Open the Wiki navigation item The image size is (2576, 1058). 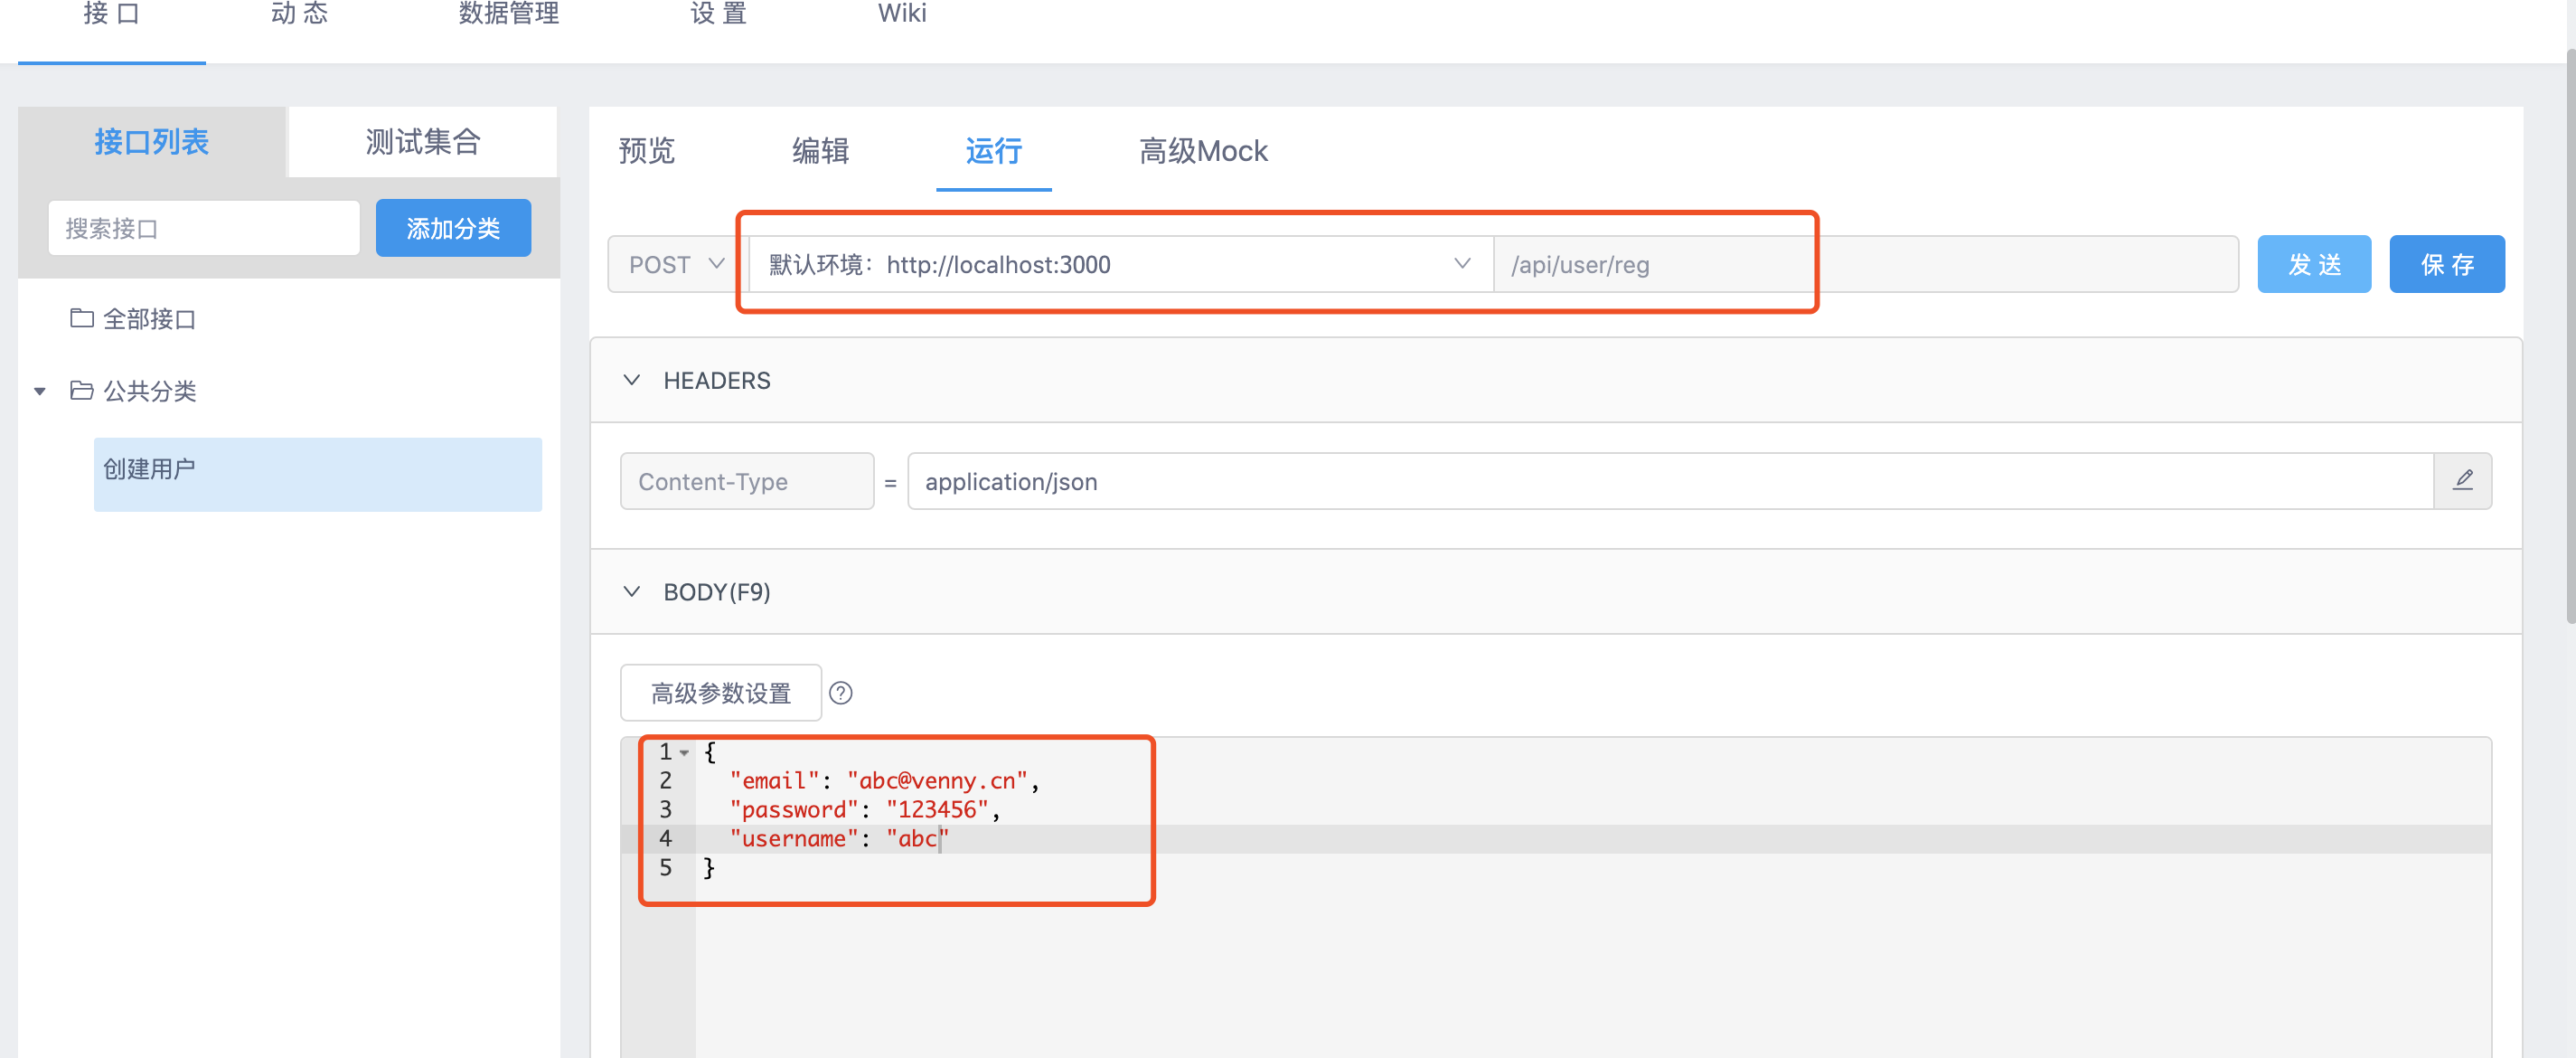pos(901,14)
